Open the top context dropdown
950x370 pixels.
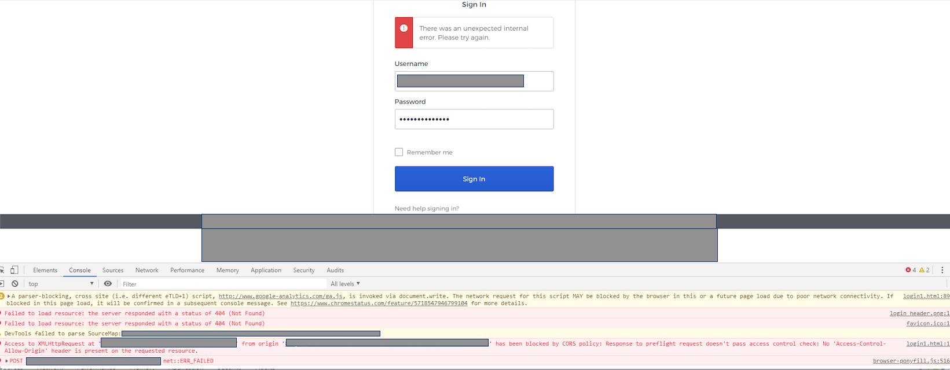[61, 284]
